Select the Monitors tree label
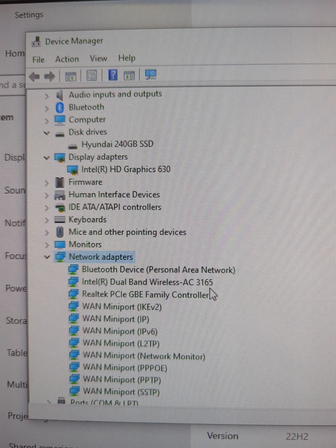This screenshot has height=448, width=336. coord(85,245)
